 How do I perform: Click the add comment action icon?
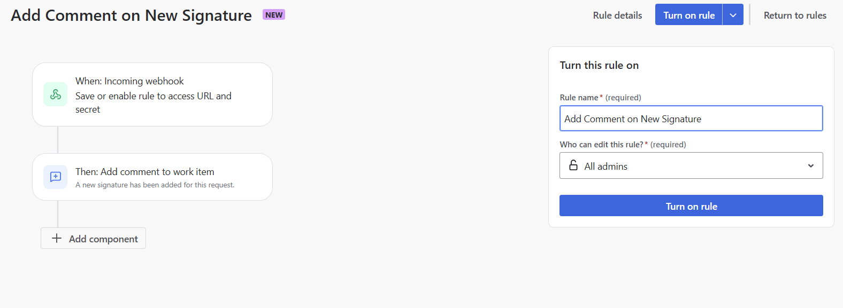56,177
